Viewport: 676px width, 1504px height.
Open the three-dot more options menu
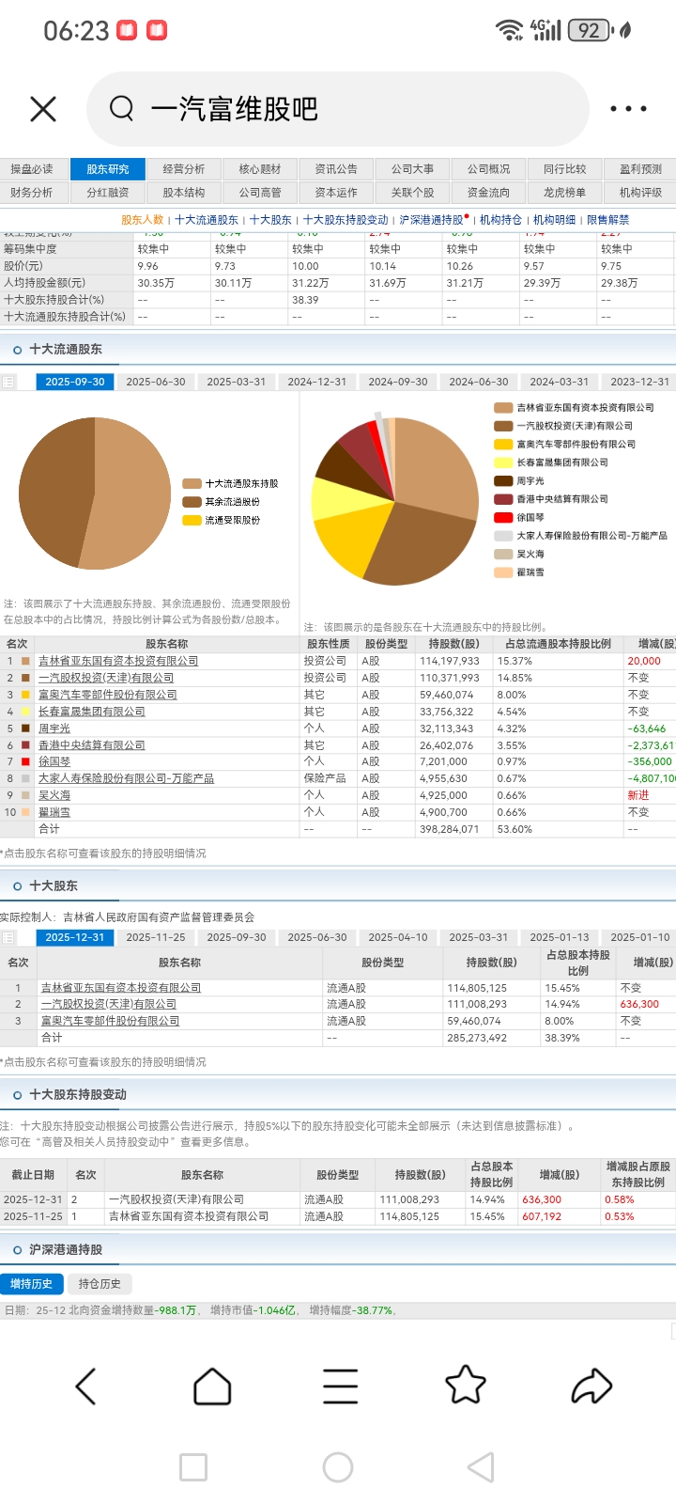[628, 109]
